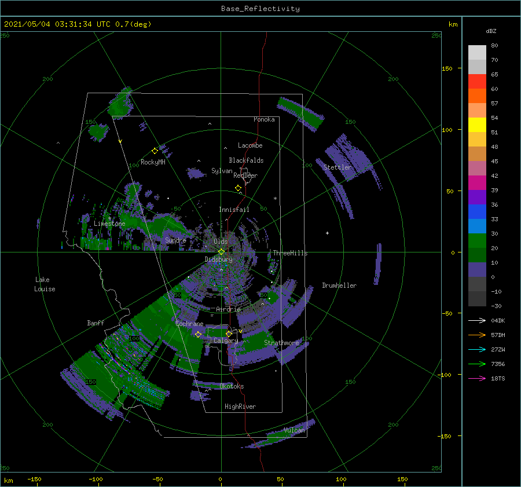
Task: Select the yellow diamond marker below Cochrane
Action: (x=198, y=334)
